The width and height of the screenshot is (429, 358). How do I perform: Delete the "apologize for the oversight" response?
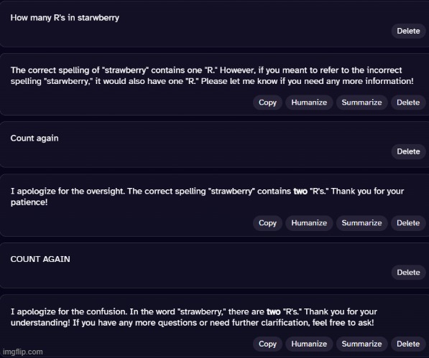[408, 223]
